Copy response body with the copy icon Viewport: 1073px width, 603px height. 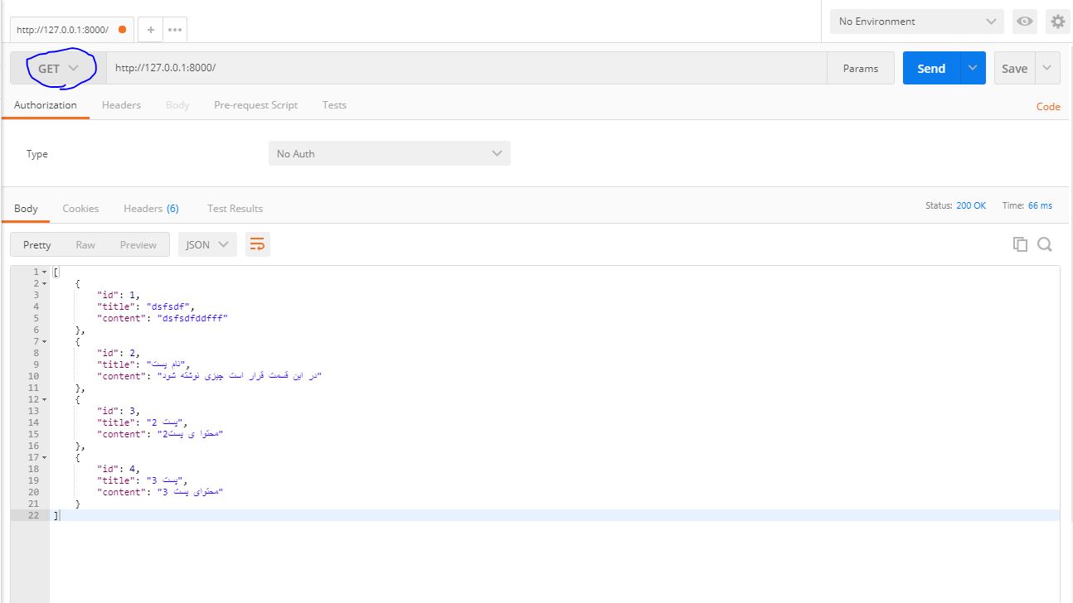(x=1020, y=244)
